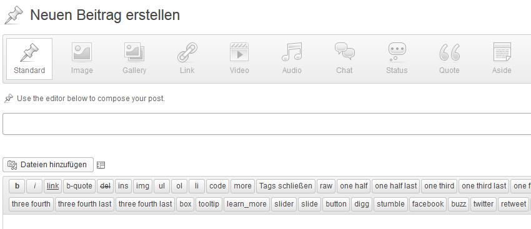Click into the post title field
The height and width of the screenshot is (229, 531).
[267, 124]
